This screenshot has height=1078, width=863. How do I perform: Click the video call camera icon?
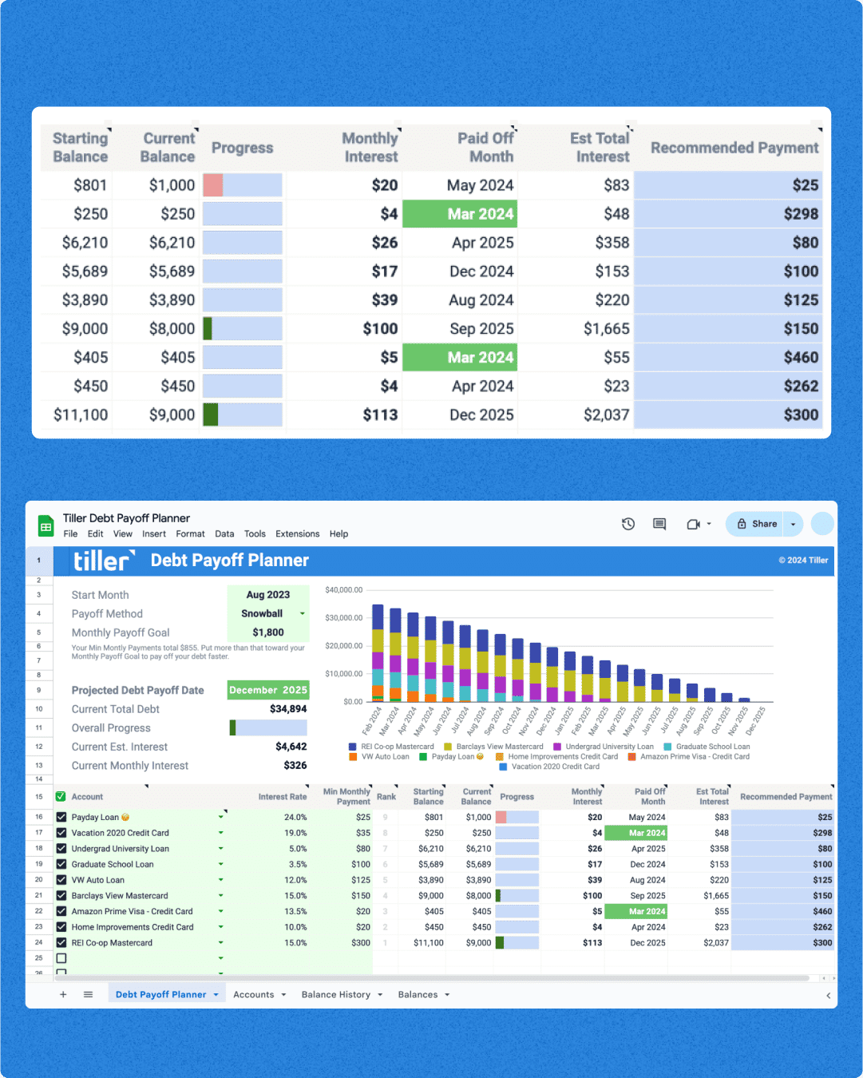click(x=693, y=524)
